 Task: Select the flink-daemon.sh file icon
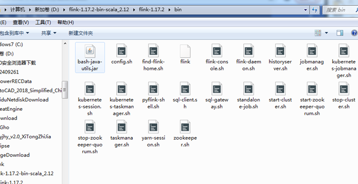(249, 50)
